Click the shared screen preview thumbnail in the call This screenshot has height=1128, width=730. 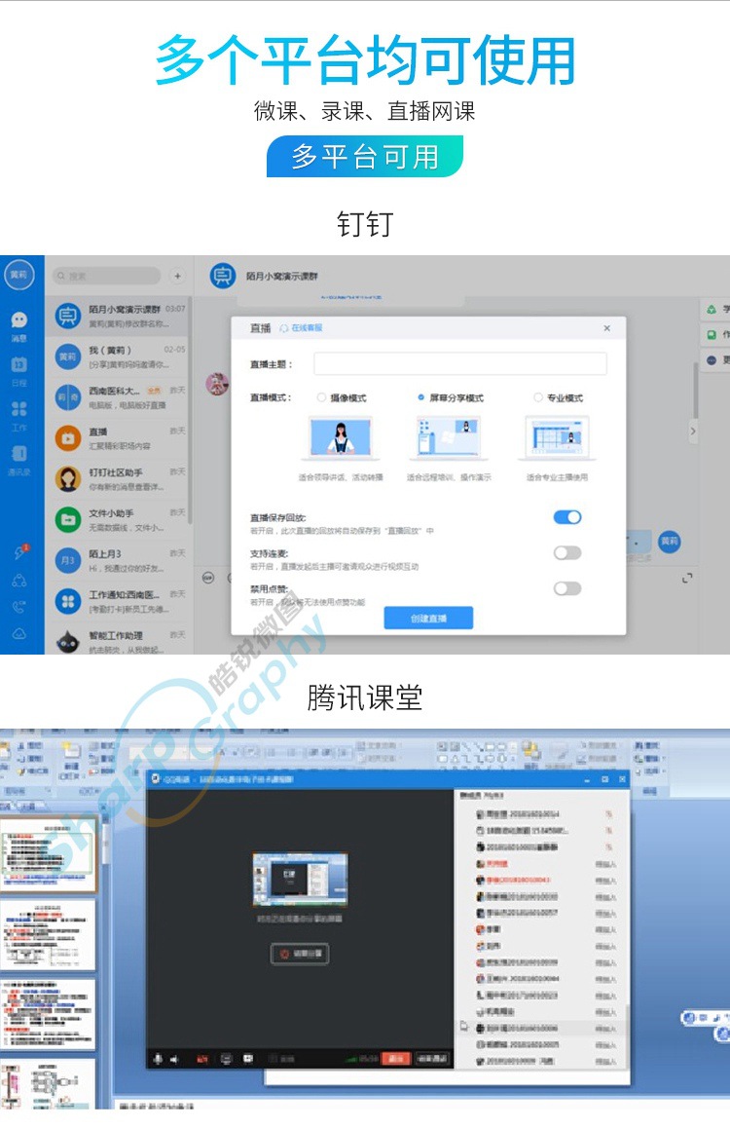point(301,879)
